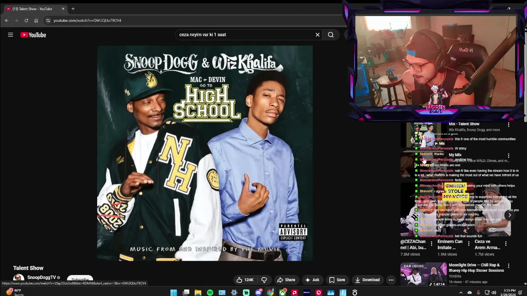Advance the shorts carousel with right arrow
The height and width of the screenshot is (296, 527).
[x=510, y=215]
